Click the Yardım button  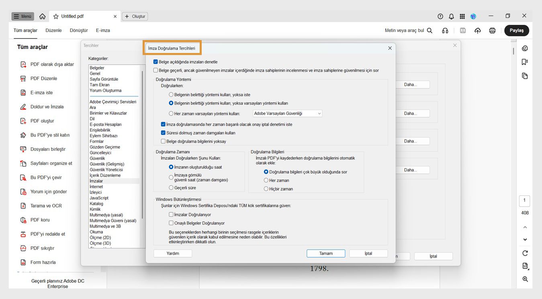[x=173, y=253]
